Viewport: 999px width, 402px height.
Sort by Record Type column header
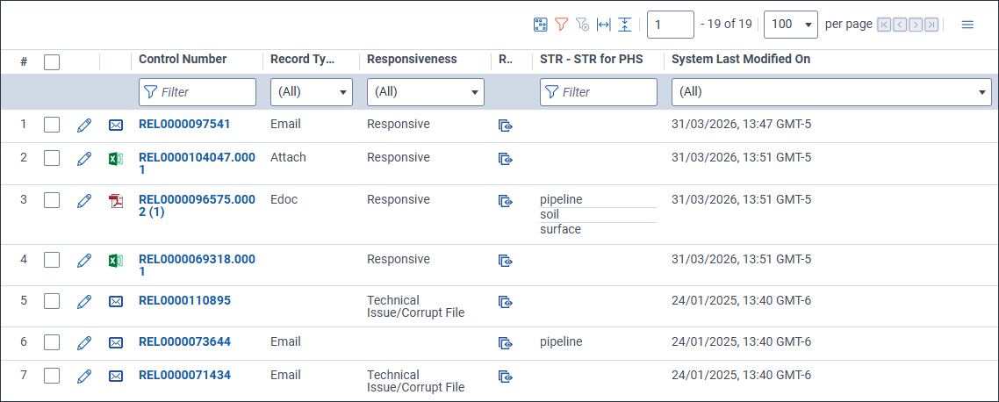click(303, 60)
